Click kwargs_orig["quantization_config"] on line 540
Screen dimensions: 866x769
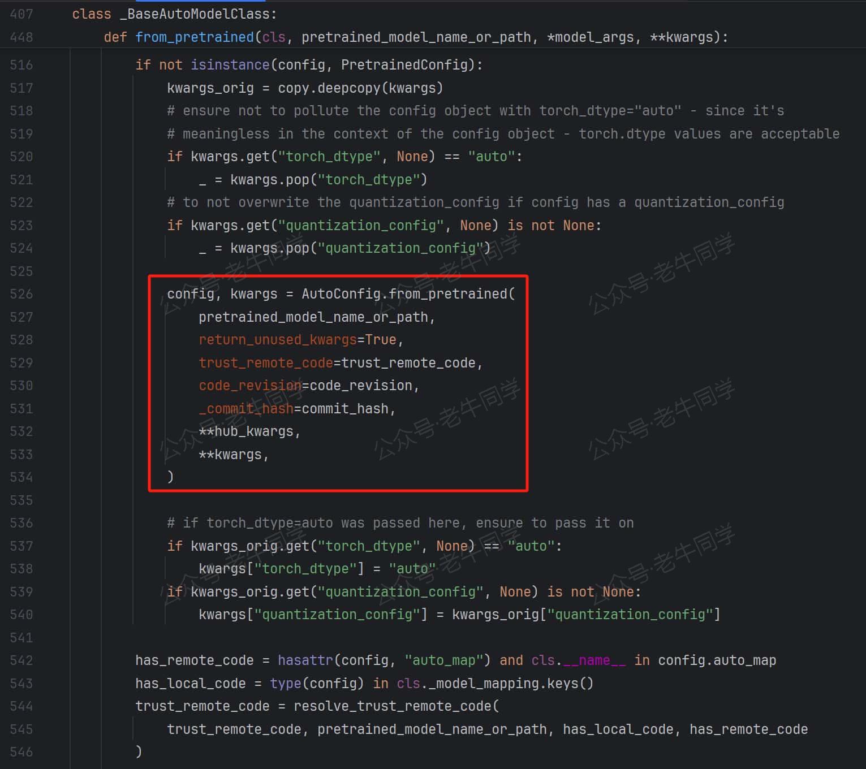[x=586, y=615]
